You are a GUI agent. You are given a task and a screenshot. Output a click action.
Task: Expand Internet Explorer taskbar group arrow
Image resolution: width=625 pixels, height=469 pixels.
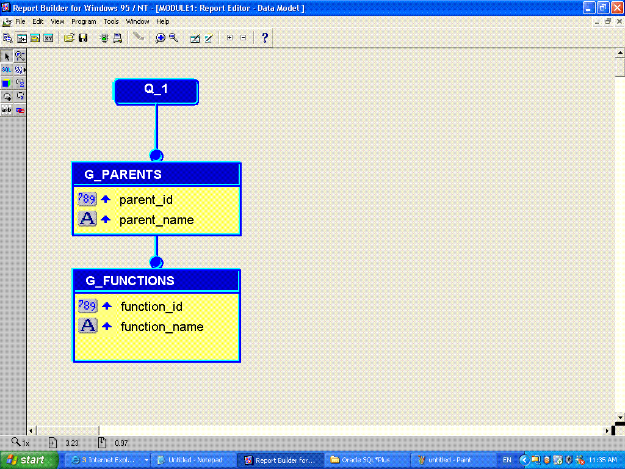(x=146, y=460)
